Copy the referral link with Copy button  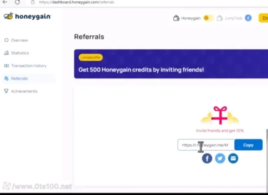point(248,145)
